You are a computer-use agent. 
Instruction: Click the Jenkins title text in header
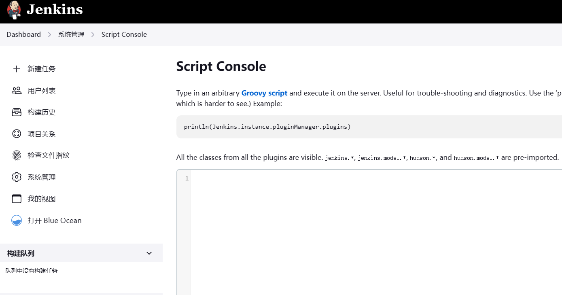click(55, 10)
